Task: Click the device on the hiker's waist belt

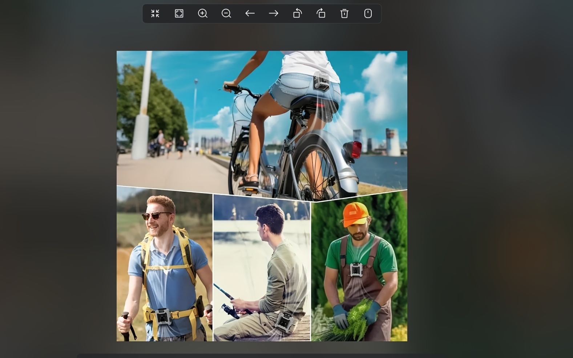Action: coord(163,317)
